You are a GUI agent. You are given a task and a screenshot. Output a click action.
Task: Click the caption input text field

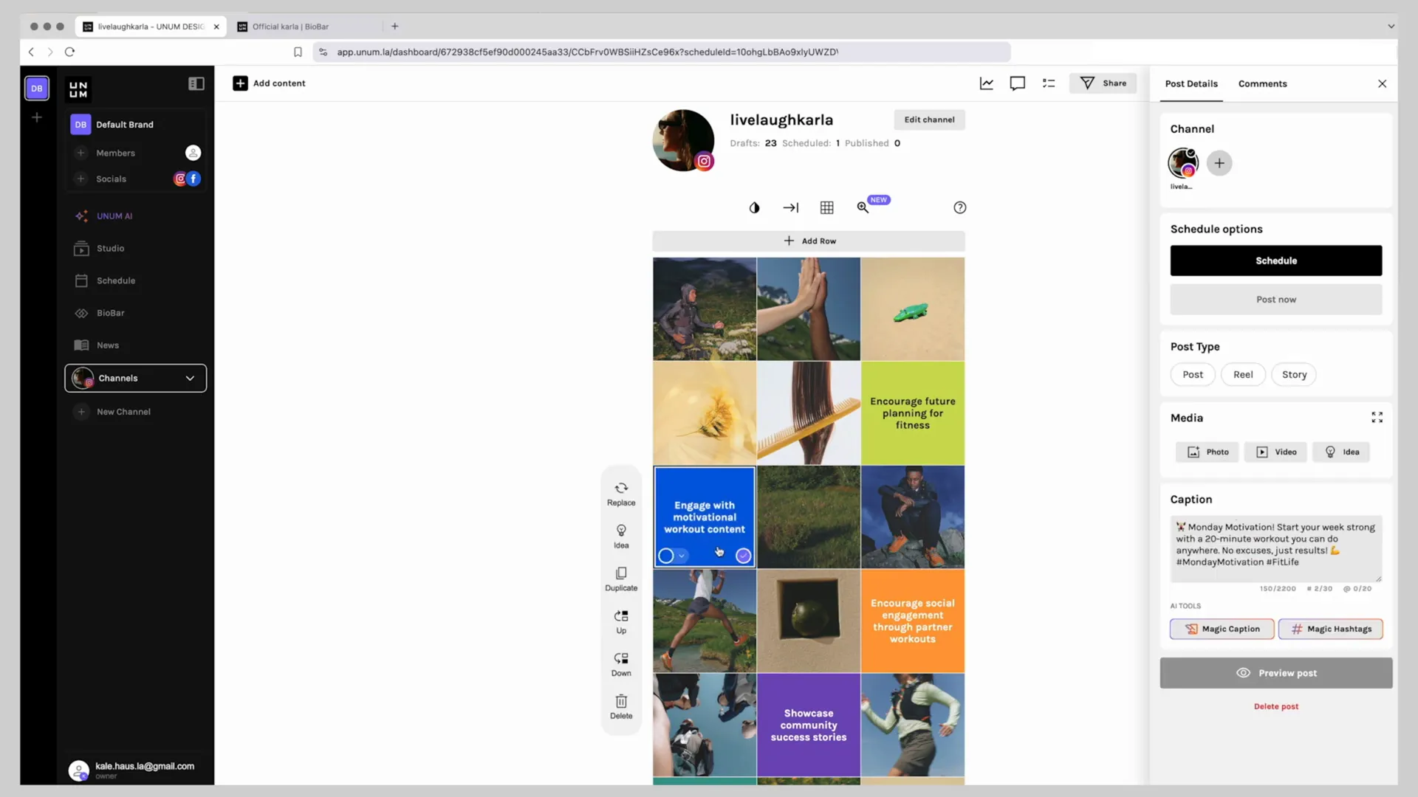pos(1275,548)
